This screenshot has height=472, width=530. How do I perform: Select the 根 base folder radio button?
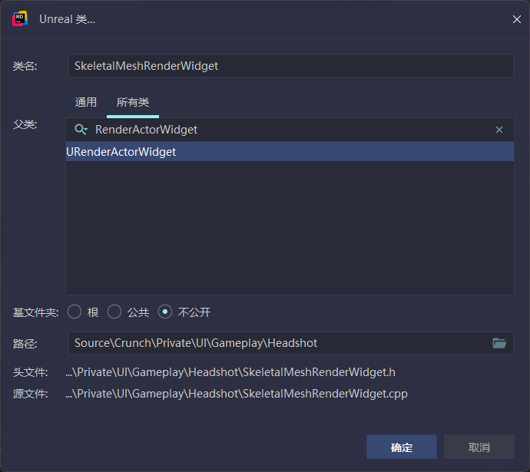click(75, 312)
